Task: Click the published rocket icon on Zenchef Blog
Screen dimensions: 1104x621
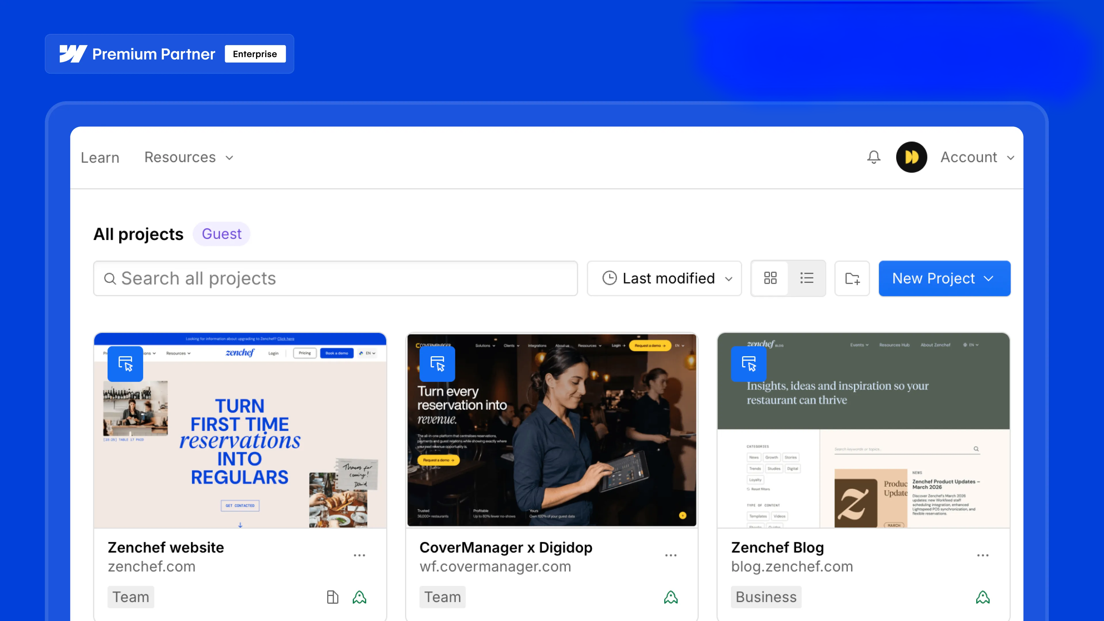Action: click(983, 597)
